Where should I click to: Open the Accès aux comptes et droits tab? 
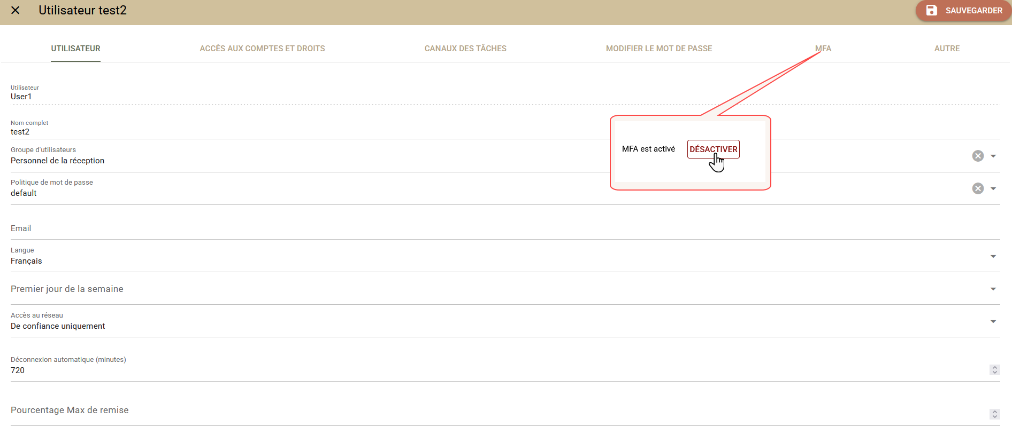pyautogui.click(x=262, y=49)
